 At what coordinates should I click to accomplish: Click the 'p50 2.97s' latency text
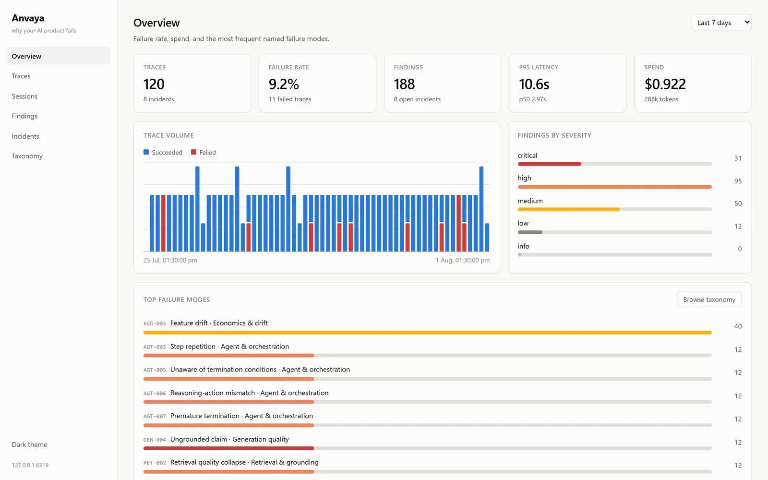pos(532,99)
